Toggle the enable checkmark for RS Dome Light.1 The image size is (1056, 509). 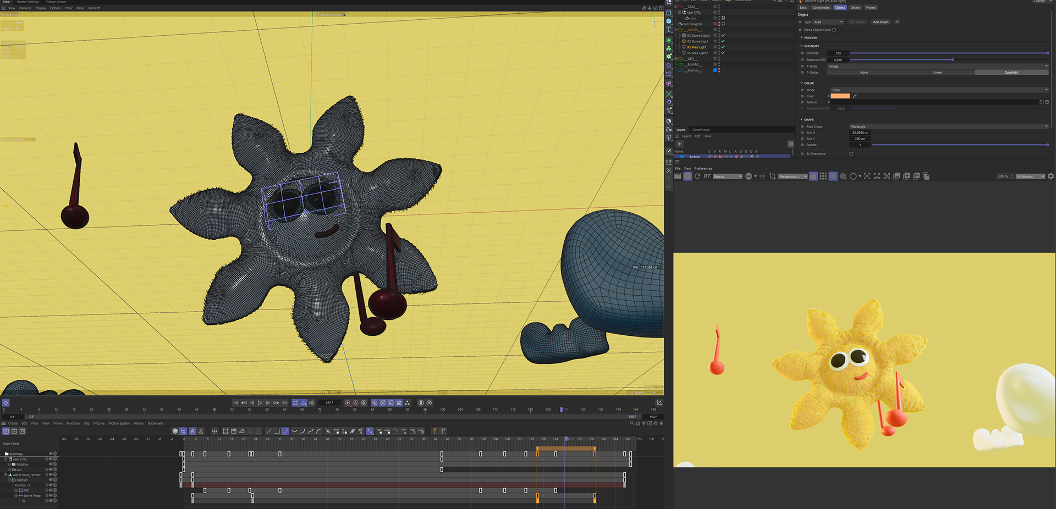click(723, 35)
